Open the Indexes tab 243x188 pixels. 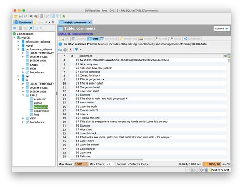[146, 39]
